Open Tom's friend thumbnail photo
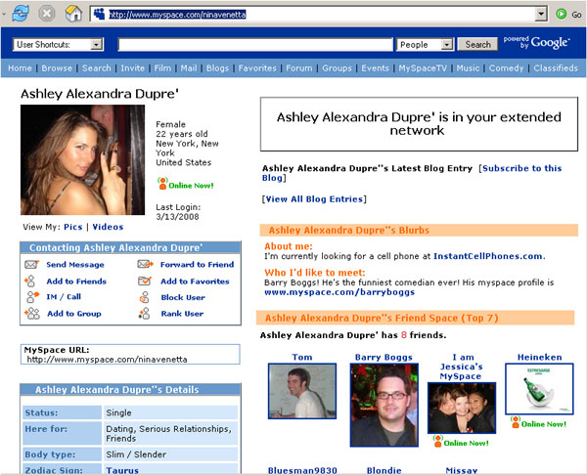 (x=302, y=391)
